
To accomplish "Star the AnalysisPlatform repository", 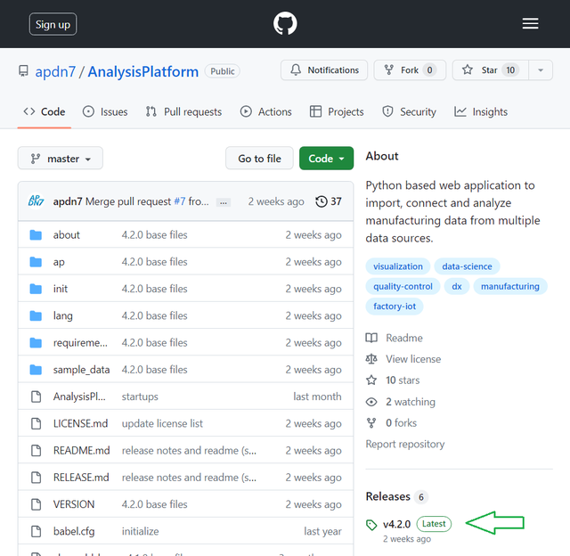I will [x=490, y=70].
